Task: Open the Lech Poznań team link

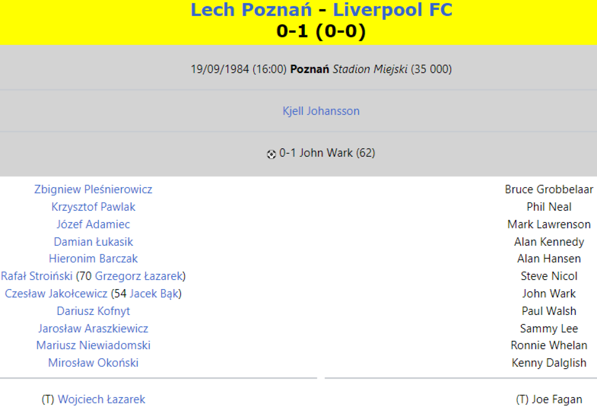Action: (x=251, y=10)
